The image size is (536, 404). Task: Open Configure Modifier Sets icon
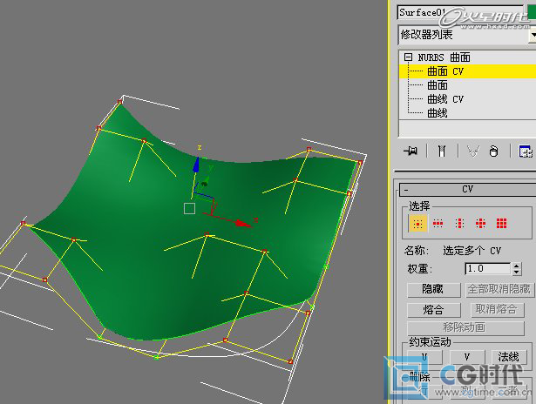tap(525, 151)
